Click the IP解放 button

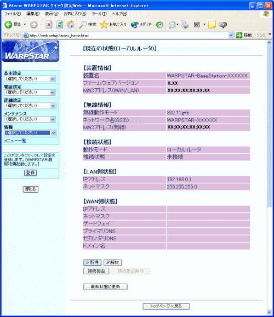pos(112,263)
